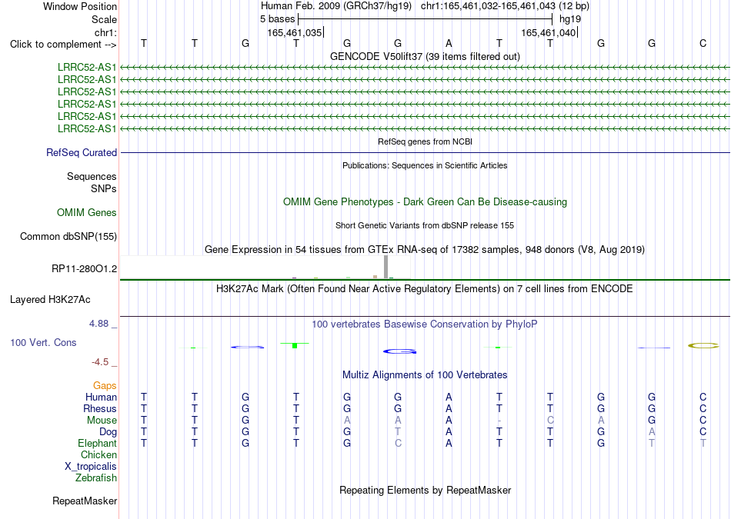The height and width of the screenshot is (519, 731).
Task: Click the green bar in the conservation track under 165,461,035
Action: click(295, 345)
